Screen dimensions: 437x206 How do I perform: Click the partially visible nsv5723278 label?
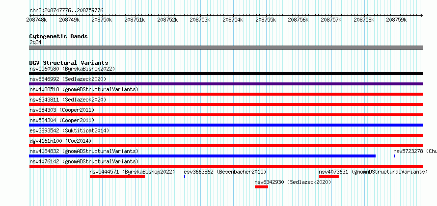(x=415, y=151)
